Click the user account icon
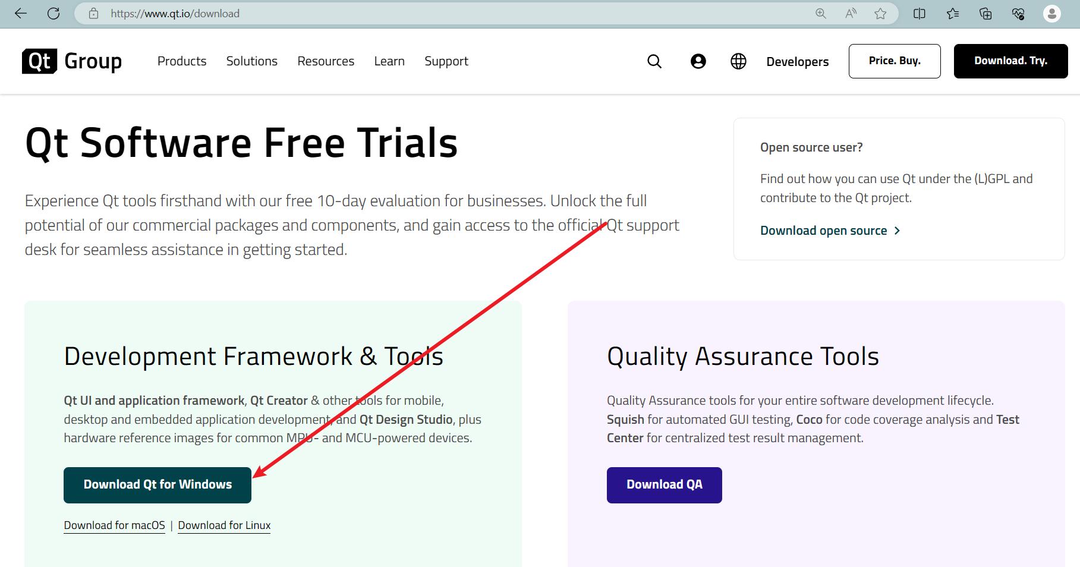 [698, 61]
